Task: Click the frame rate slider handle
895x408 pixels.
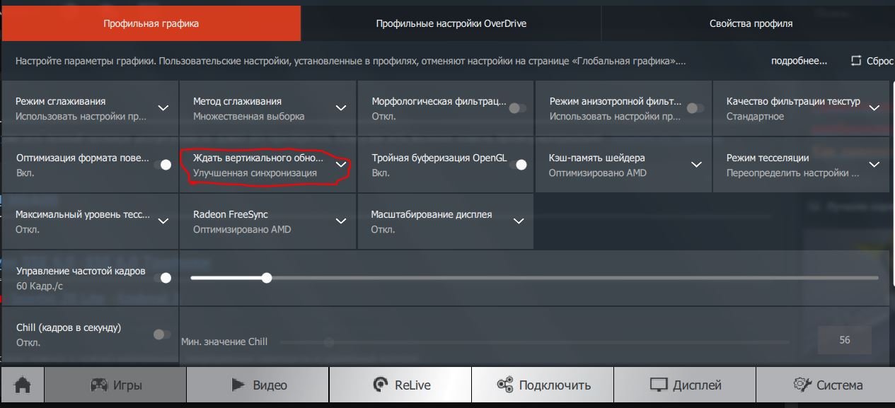Action: pyautogui.click(x=267, y=278)
